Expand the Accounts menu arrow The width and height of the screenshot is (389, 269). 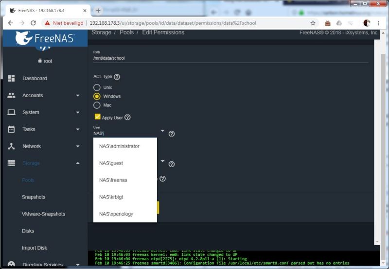pyautogui.click(x=78, y=95)
